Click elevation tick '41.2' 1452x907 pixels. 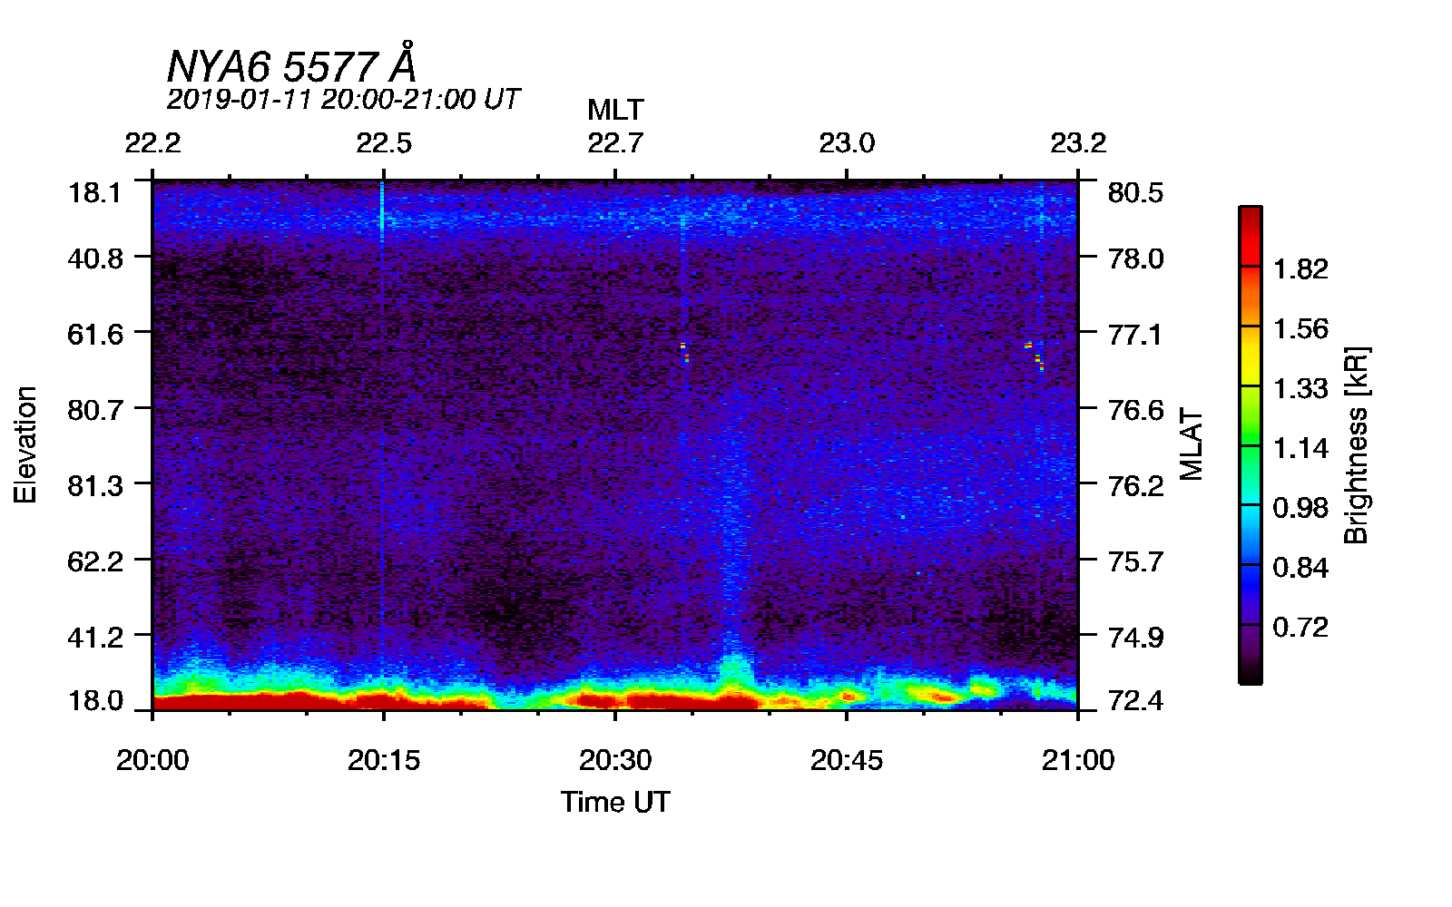coord(95,637)
